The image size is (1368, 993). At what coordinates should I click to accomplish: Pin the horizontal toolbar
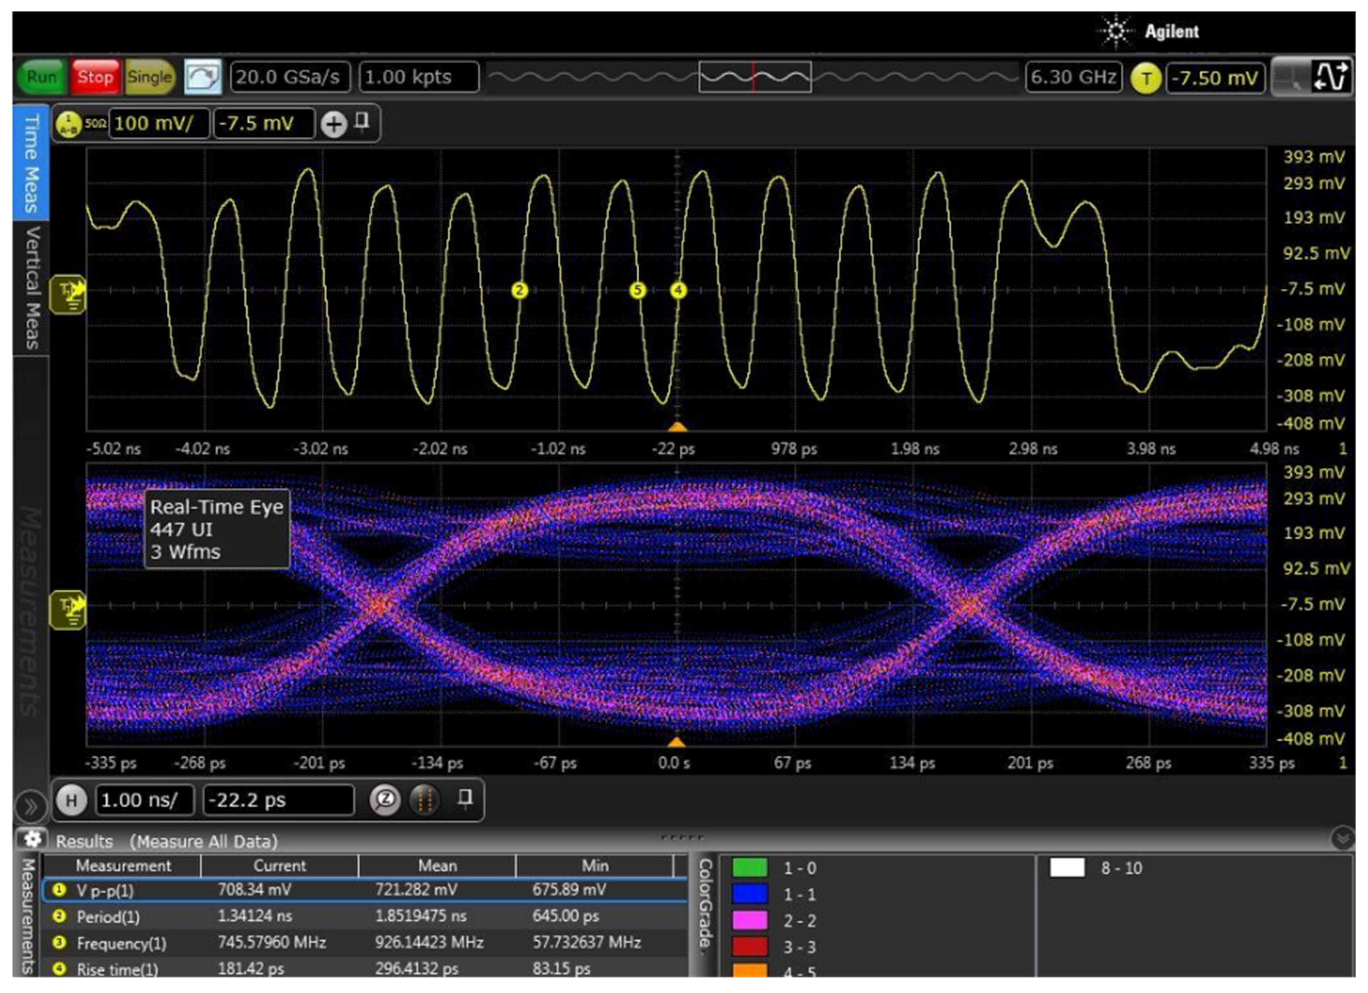coord(465,799)
